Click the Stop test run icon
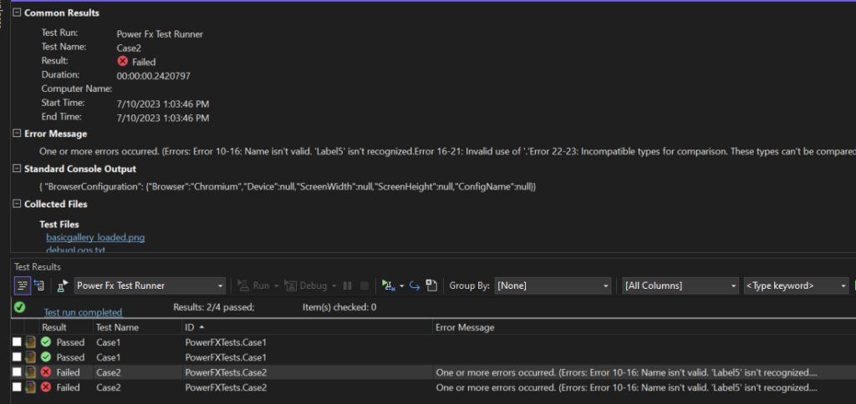 pos(364,285)
